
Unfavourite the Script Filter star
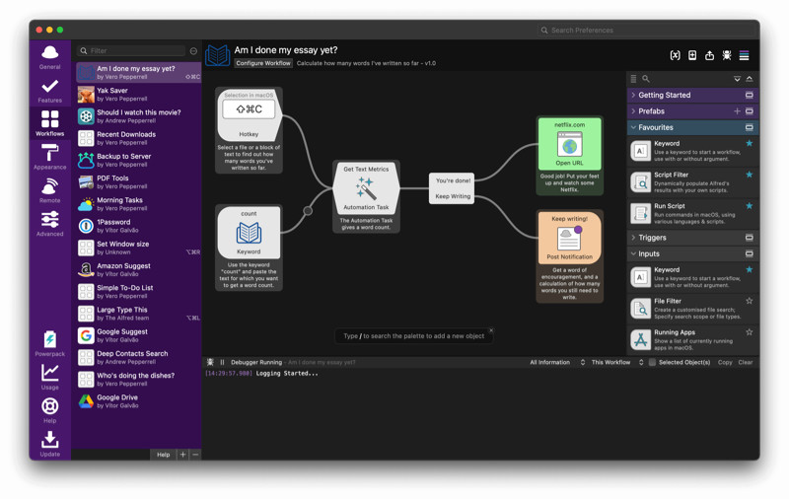click(750, 175)
